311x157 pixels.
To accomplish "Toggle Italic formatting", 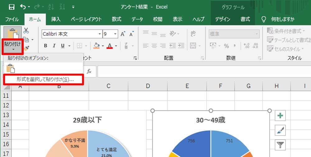I will click(54, 46).
